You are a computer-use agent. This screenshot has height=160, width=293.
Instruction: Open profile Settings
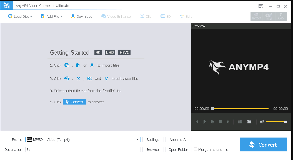153,139
